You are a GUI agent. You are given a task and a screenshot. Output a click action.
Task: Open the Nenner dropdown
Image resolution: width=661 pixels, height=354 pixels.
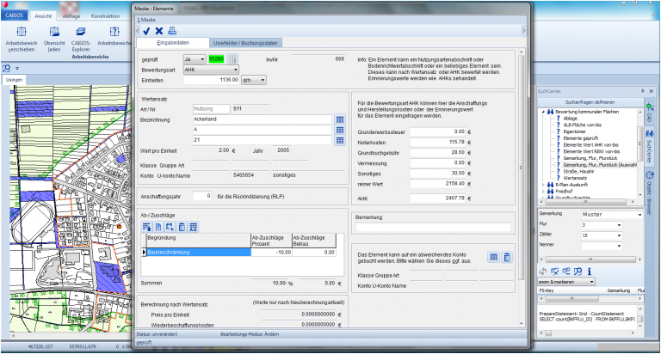click(619, 246)
